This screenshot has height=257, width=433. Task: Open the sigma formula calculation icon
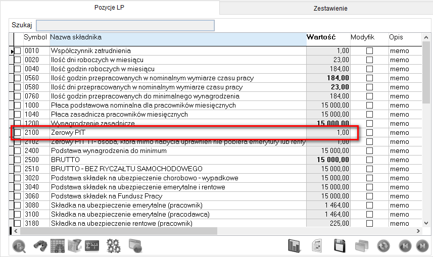pos(92,246)
